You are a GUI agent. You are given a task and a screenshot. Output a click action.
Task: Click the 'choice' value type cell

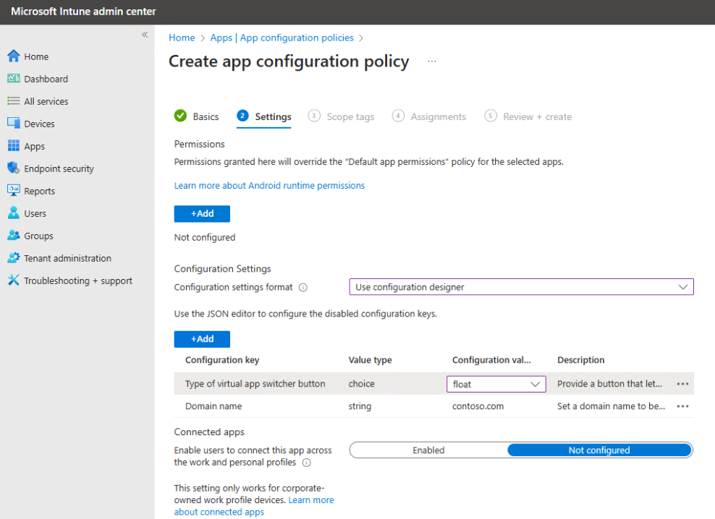[362, 384]
